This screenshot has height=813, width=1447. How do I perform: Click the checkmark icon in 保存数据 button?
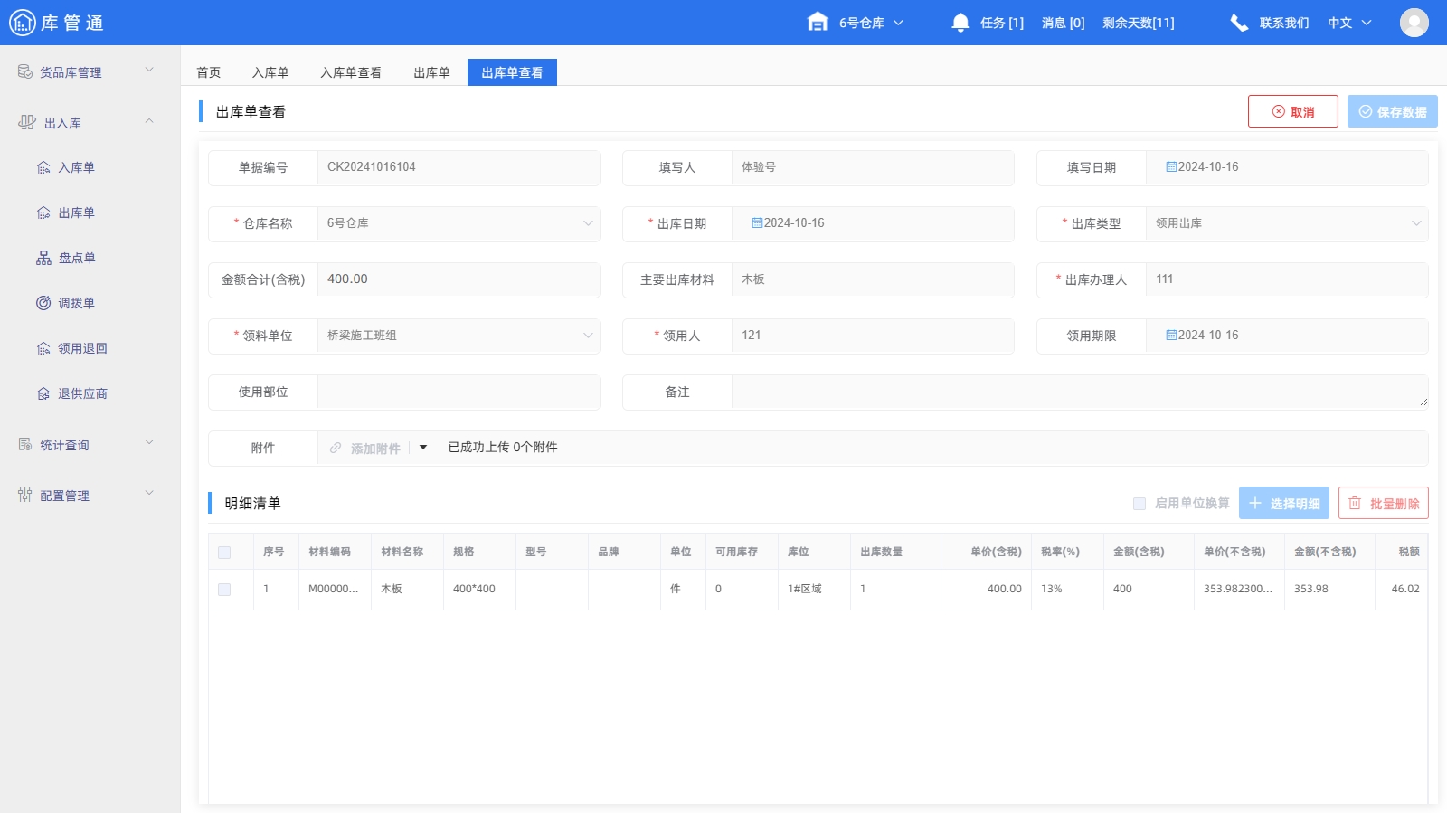(1366, 111)
